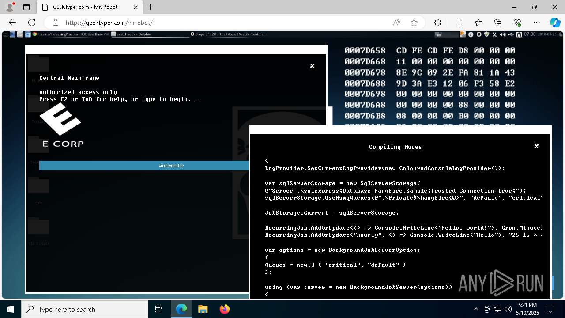The width and height of the screenshot is (565, 318).
Task: Launch Firefox from the taskbar
Action: (x=224, y=309)
